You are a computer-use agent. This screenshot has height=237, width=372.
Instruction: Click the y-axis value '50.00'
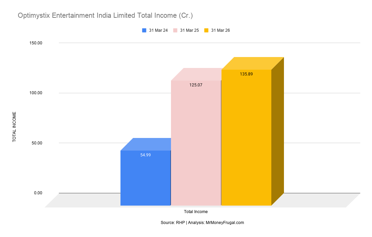pos(37,143)
